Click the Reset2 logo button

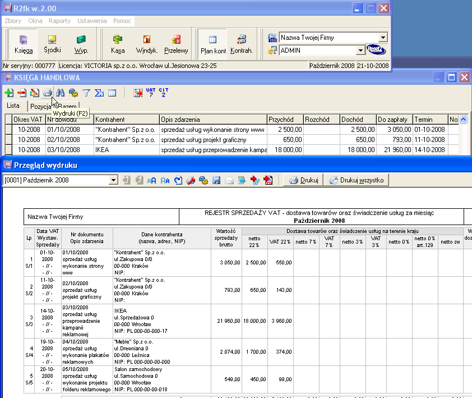point(376,49)
